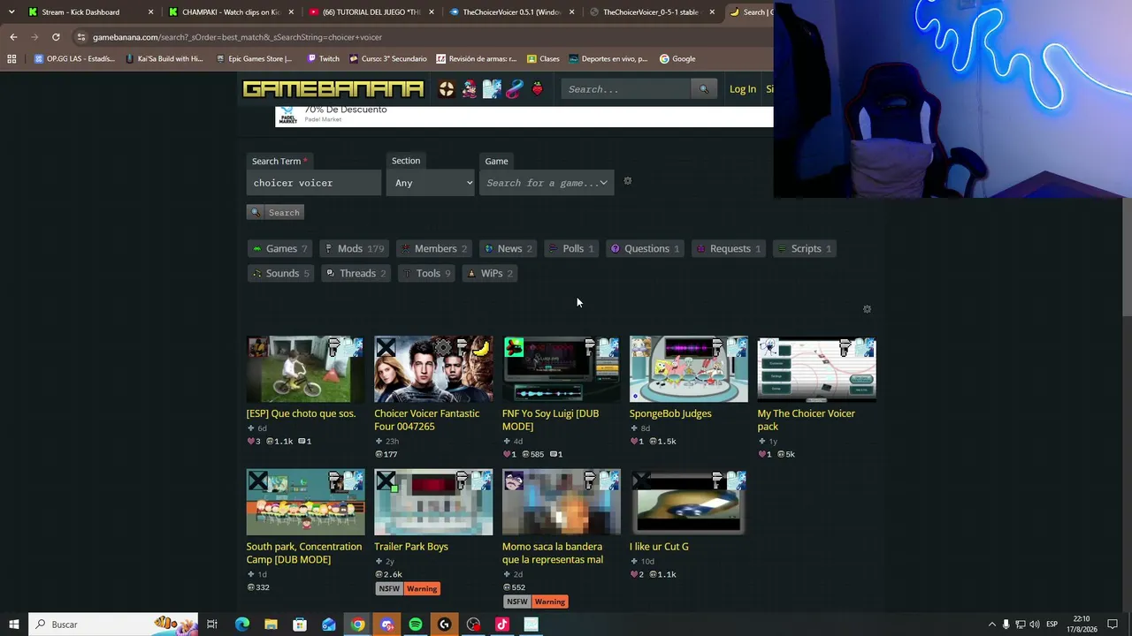Viewport: 1132px width, 636px height.
Task: Filter results by Threads category
Action: click(356, 274)
